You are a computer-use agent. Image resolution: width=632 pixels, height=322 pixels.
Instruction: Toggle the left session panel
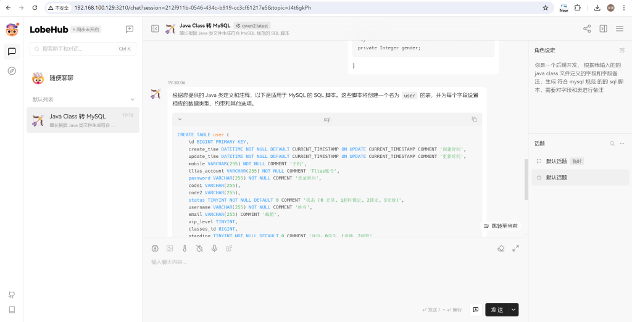point(155,28)
